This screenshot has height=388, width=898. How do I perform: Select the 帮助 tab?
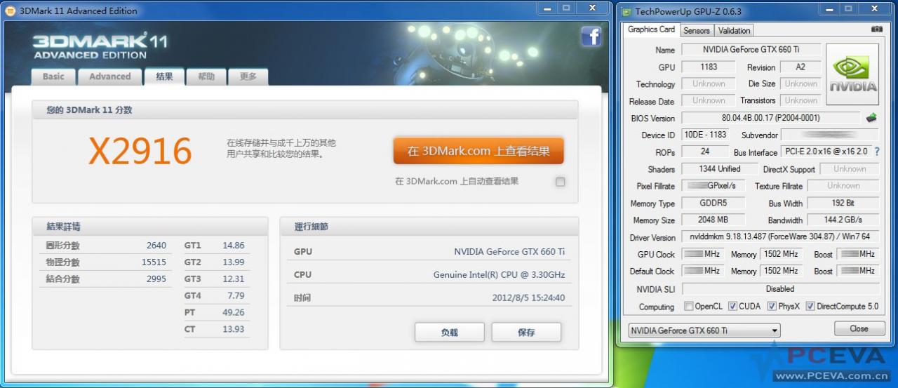pyautogui.click(x=206, y=76)
